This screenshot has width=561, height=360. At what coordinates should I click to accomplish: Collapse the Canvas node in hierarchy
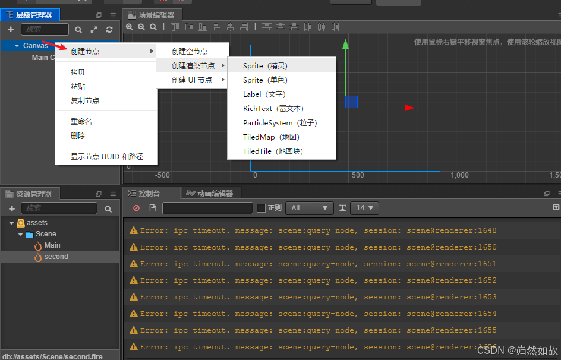click(17, 46)
